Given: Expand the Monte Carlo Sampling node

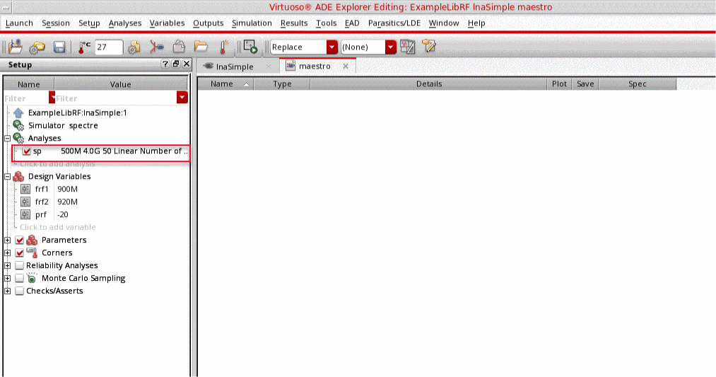Looking at the screenshot, I should point(7,278).
